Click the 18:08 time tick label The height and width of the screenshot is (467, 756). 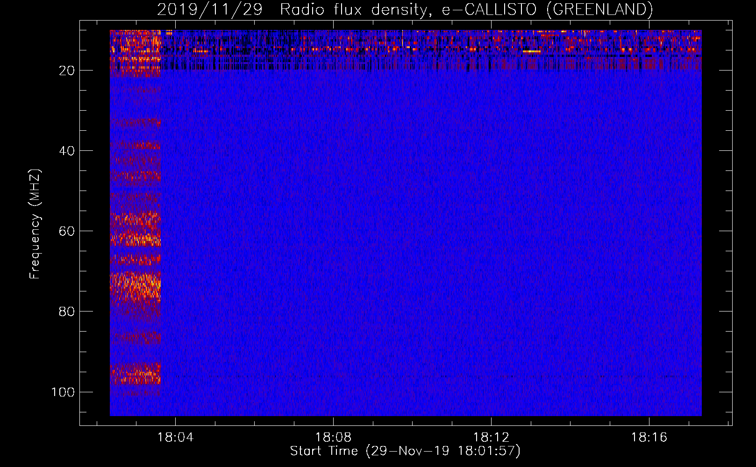click(333, 437)
